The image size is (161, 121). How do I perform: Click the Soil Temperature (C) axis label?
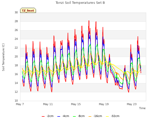pos(3,57)
